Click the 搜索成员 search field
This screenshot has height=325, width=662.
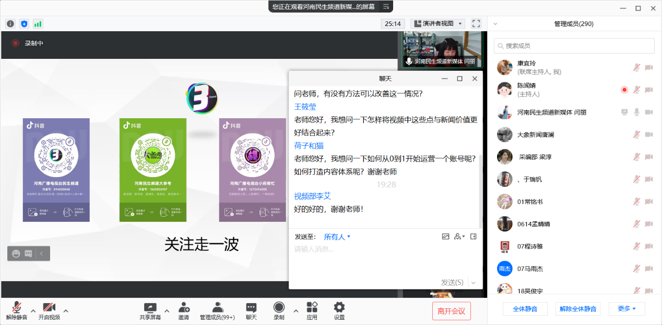tap(574, 46)
